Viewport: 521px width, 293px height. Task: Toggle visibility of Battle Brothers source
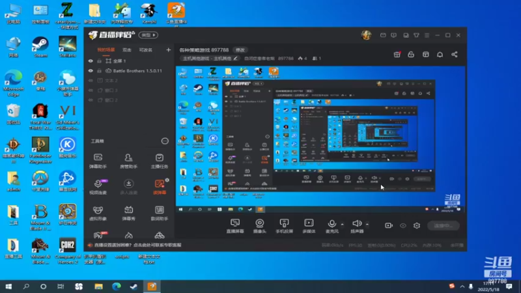pyautogui.click(x=91, y=71)
